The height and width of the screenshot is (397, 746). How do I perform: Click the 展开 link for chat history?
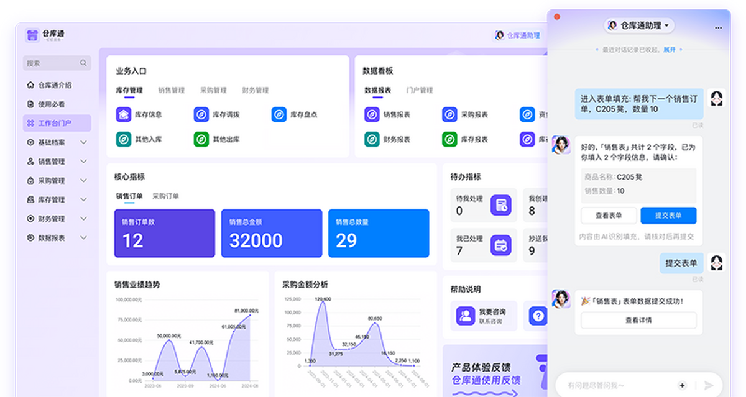[x=669, y=49]
